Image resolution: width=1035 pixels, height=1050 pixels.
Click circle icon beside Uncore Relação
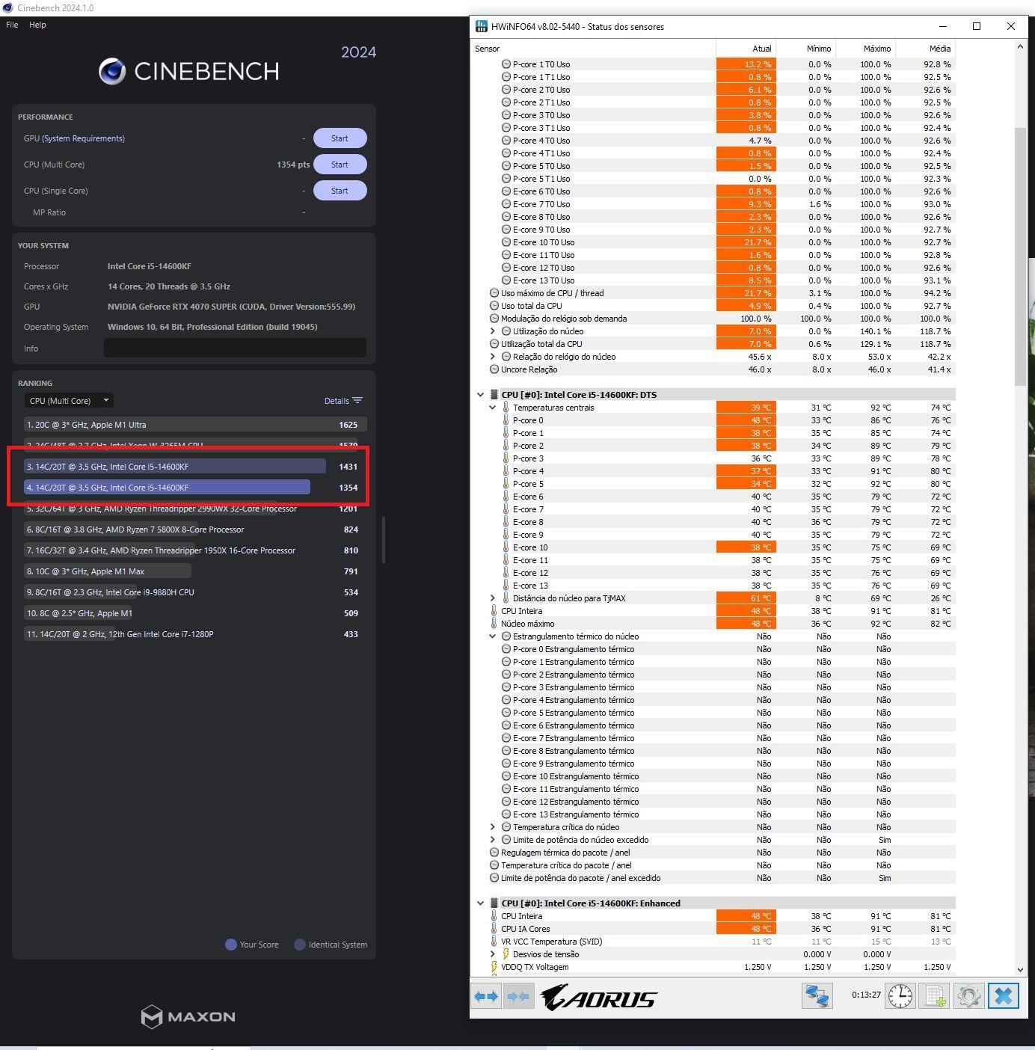(494, 369)
